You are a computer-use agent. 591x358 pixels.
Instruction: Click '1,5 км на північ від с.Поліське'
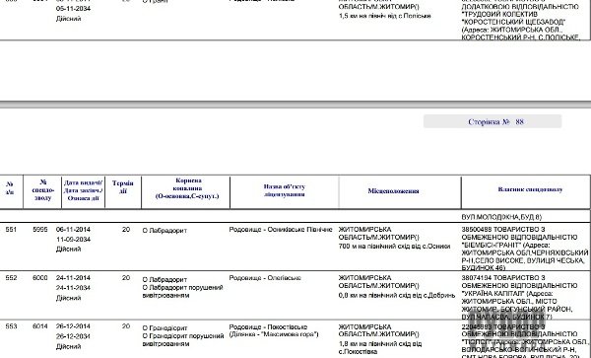pos(384,16)
